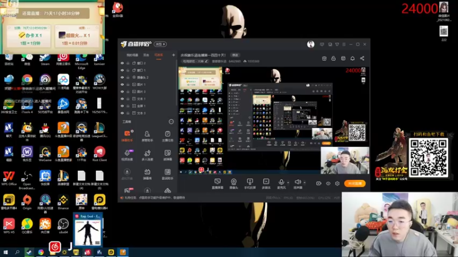The image size is (458, 257).
Task: Open the Binance desktop icon
Action: [x=63, y=202]
